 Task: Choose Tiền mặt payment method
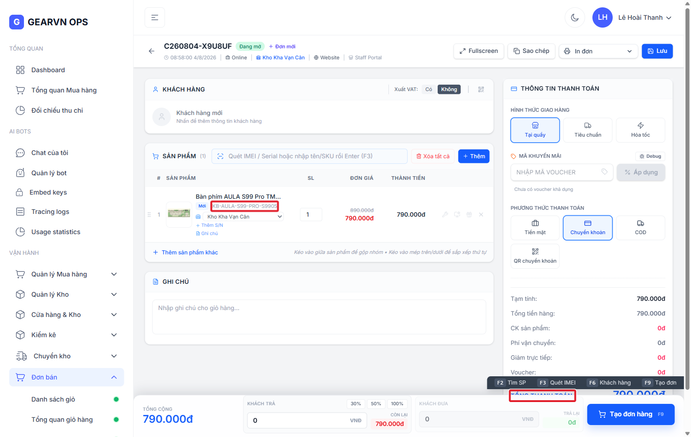point(535,228)
